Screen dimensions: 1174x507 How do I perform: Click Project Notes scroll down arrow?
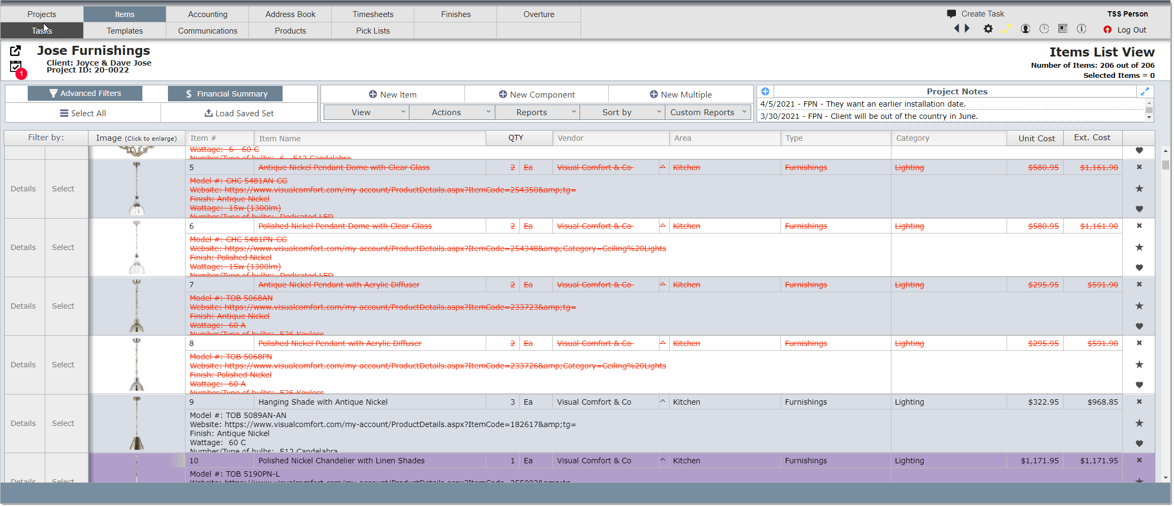point(1149,117)
